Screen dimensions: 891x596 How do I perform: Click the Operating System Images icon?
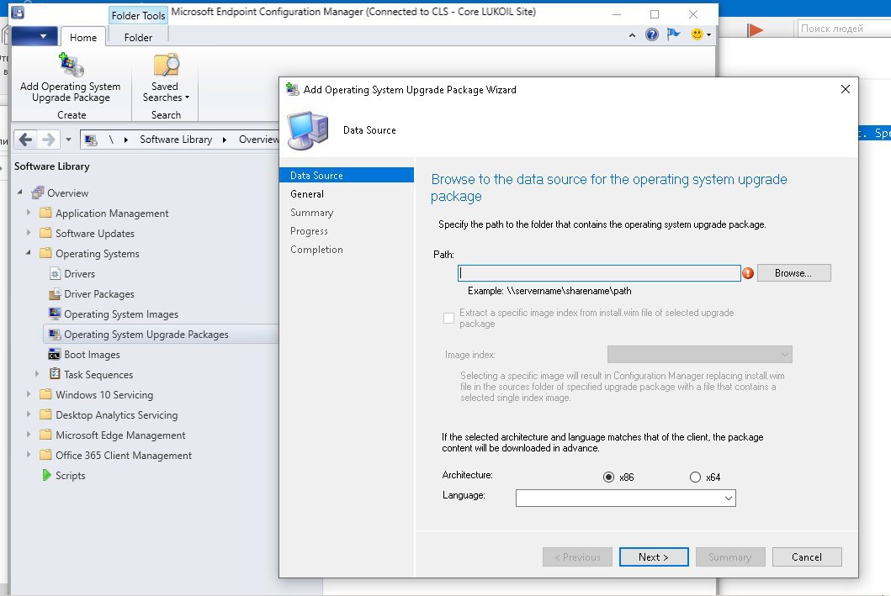56,314
